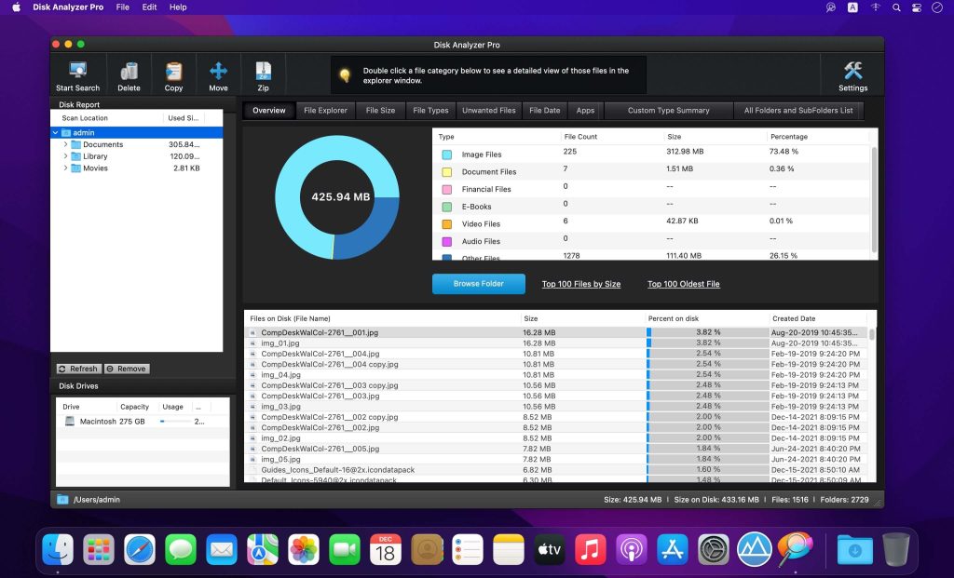Select the Copy tool in the toolbar
This screenshot has height=578, width=954.
(173, 74)
